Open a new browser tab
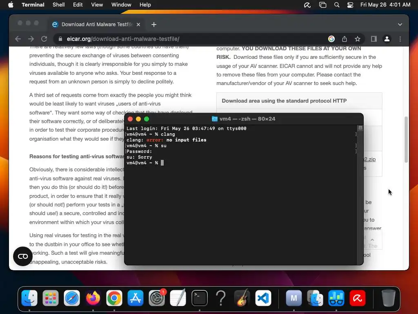This screenshot has width=418, height=314. point(154,25)
